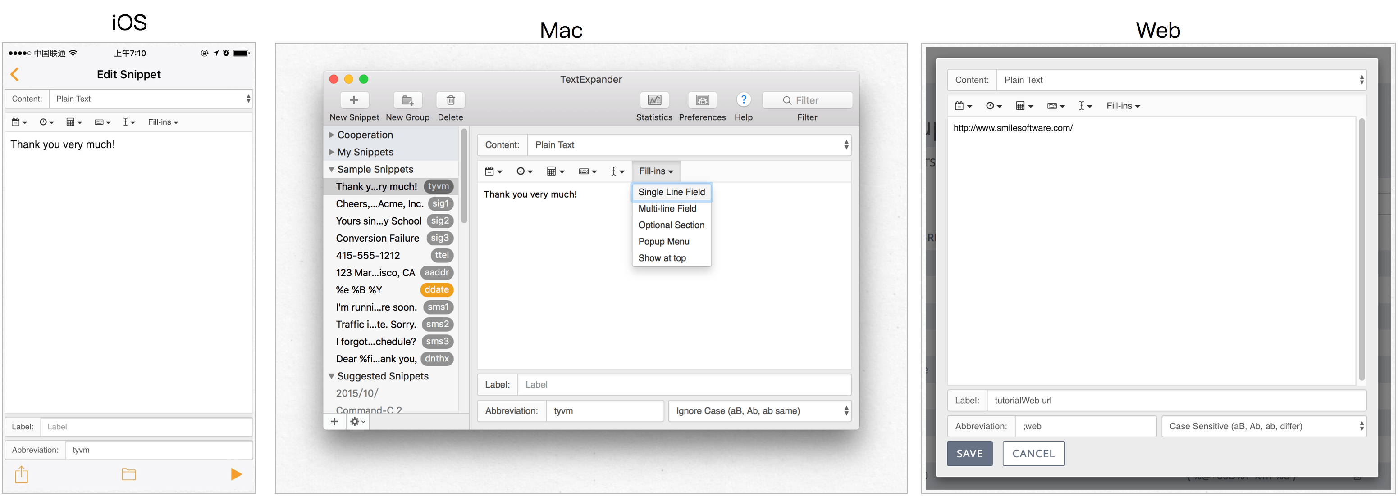Open the Fill-ins menu in Web editor

coord(1123,106)
